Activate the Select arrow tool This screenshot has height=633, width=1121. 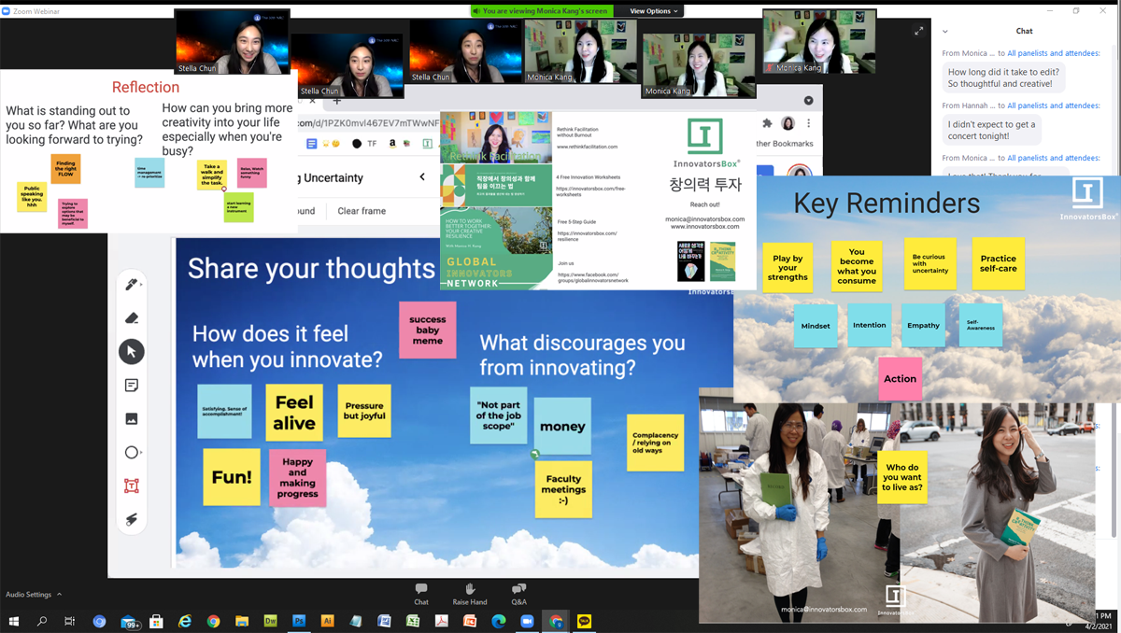point(132,352)
